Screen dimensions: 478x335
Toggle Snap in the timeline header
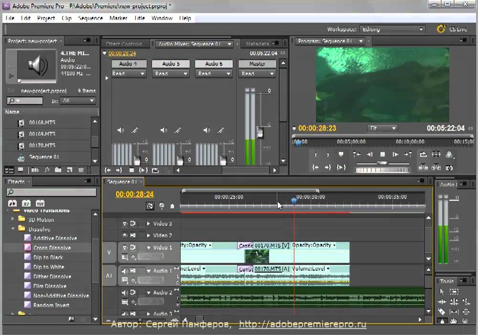click(150, 206)
